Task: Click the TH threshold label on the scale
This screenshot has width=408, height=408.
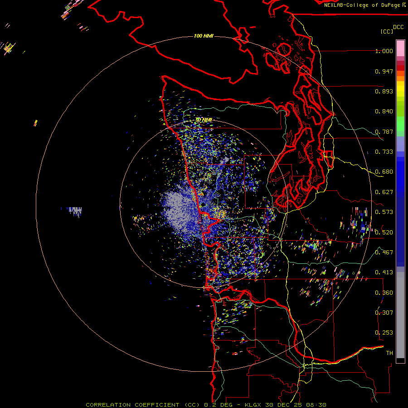Action: (389, 353)
